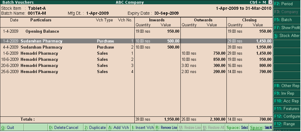
Task: Open S: Stock Alter
Action: pos(287,35)
